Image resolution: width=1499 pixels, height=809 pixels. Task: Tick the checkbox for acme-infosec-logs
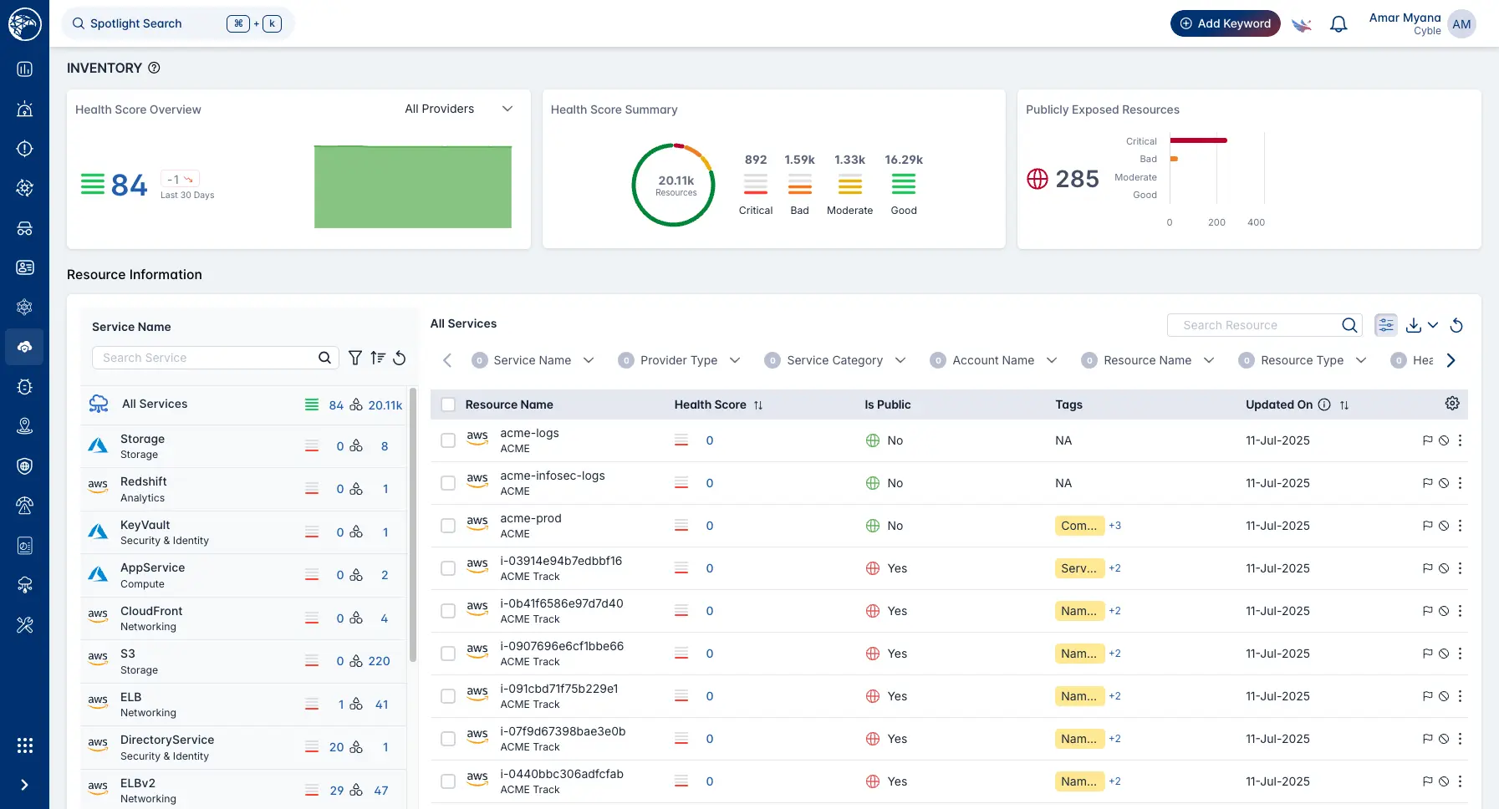click(x=448, y=483)
